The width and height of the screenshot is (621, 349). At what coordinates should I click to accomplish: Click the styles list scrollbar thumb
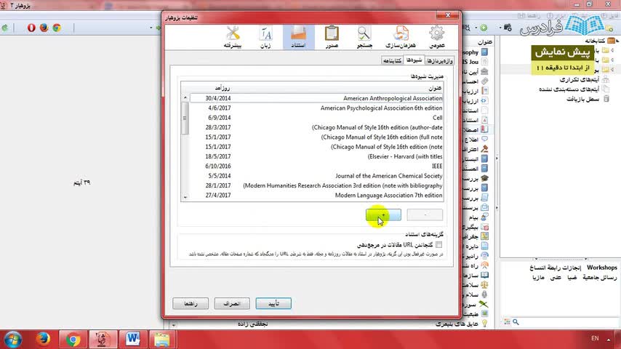(185, 118)
